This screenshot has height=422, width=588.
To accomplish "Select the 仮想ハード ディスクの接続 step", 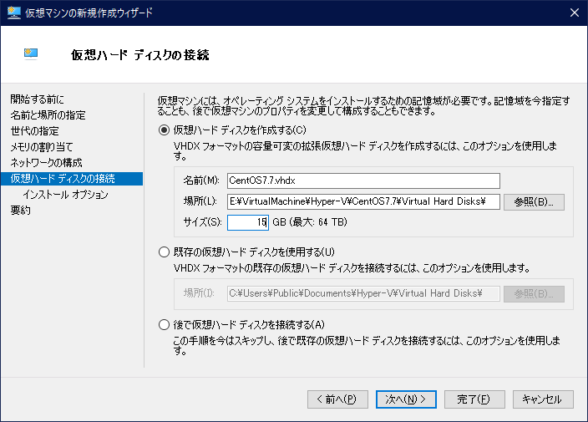I will coord(72,179).
